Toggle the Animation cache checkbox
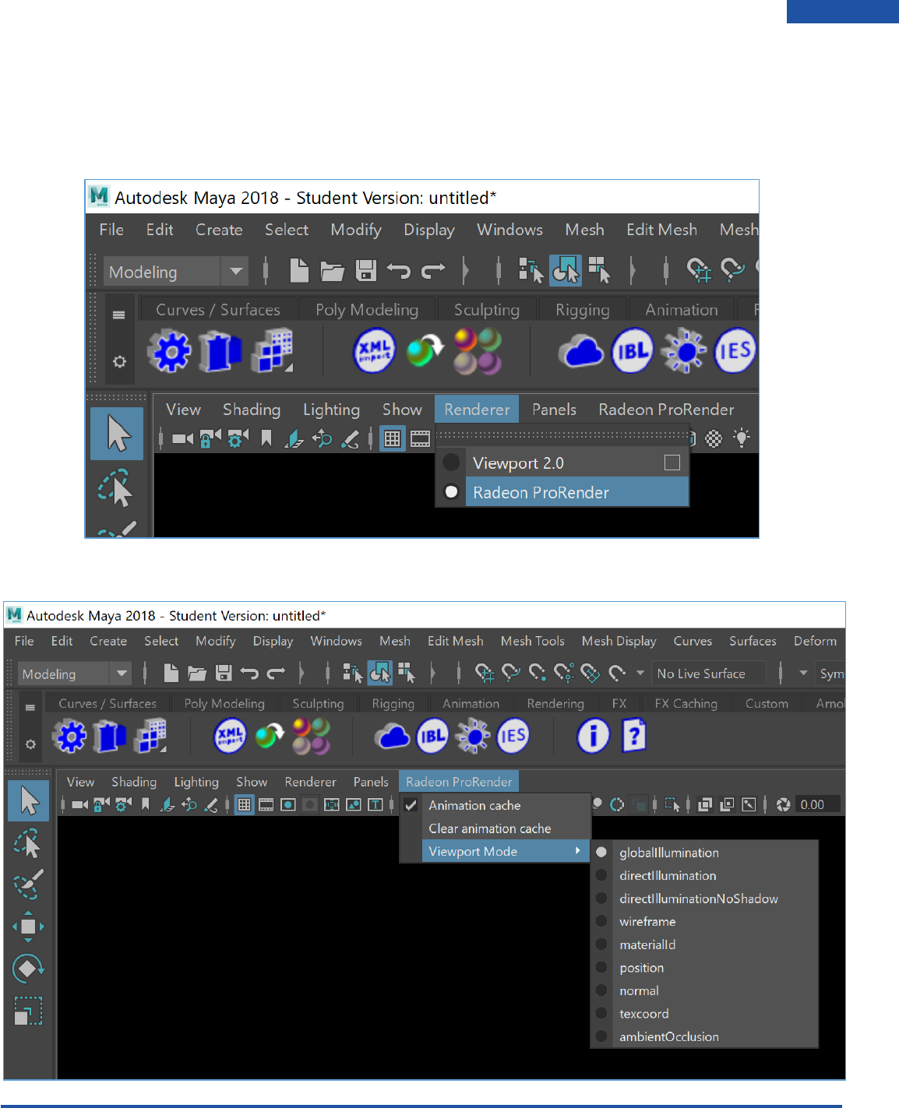This screenshot has height=1108, width=899. (411, 805)
